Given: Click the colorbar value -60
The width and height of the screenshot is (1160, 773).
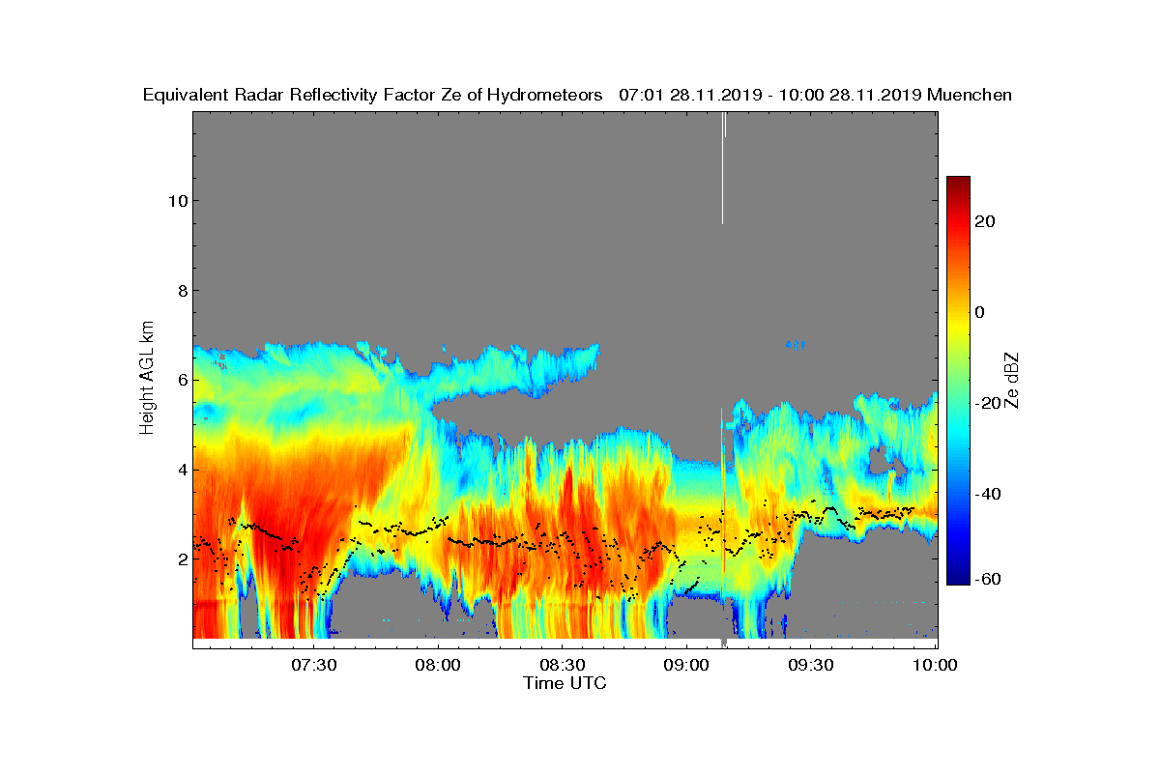Looking at the screenshot, I should coord(989,578).
